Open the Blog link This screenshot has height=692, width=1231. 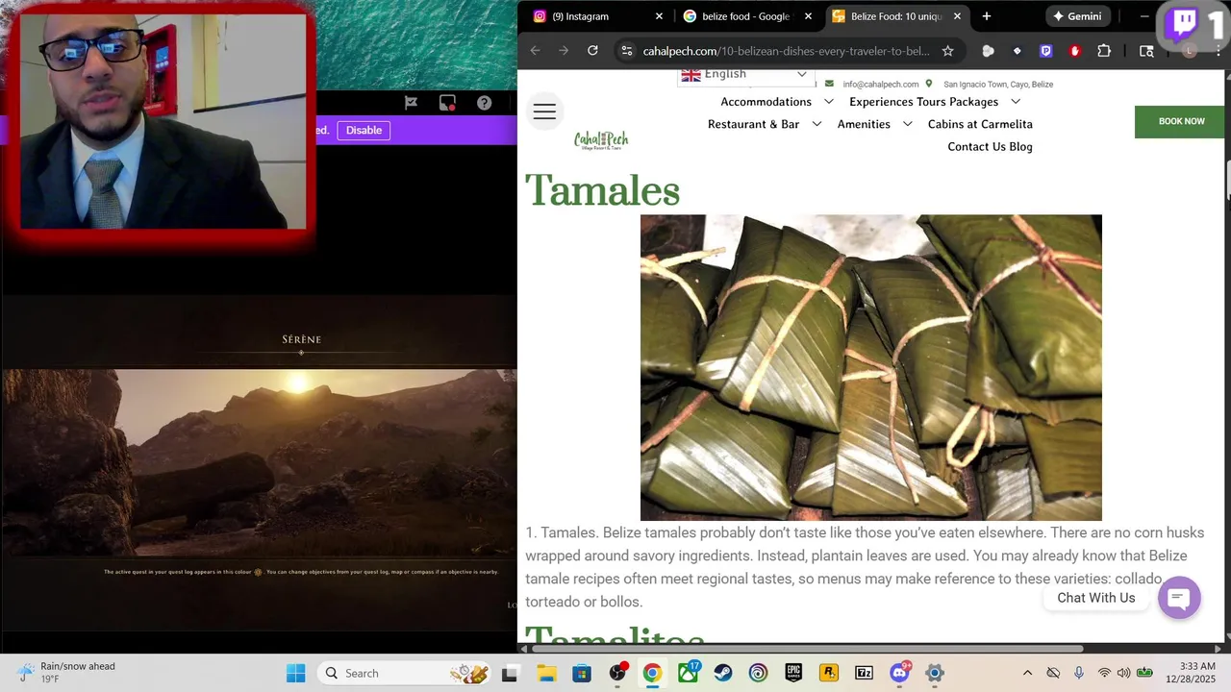(1020, 147)
